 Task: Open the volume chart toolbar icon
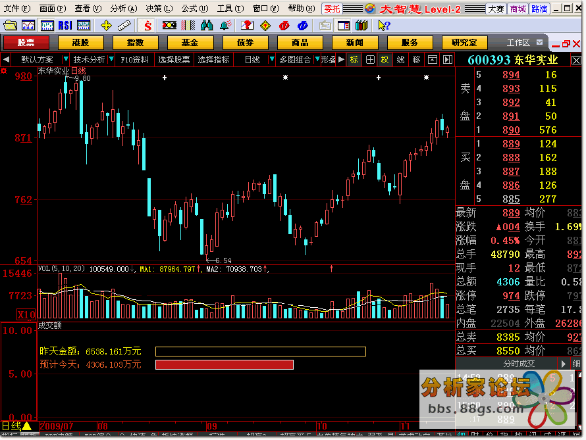84,26
